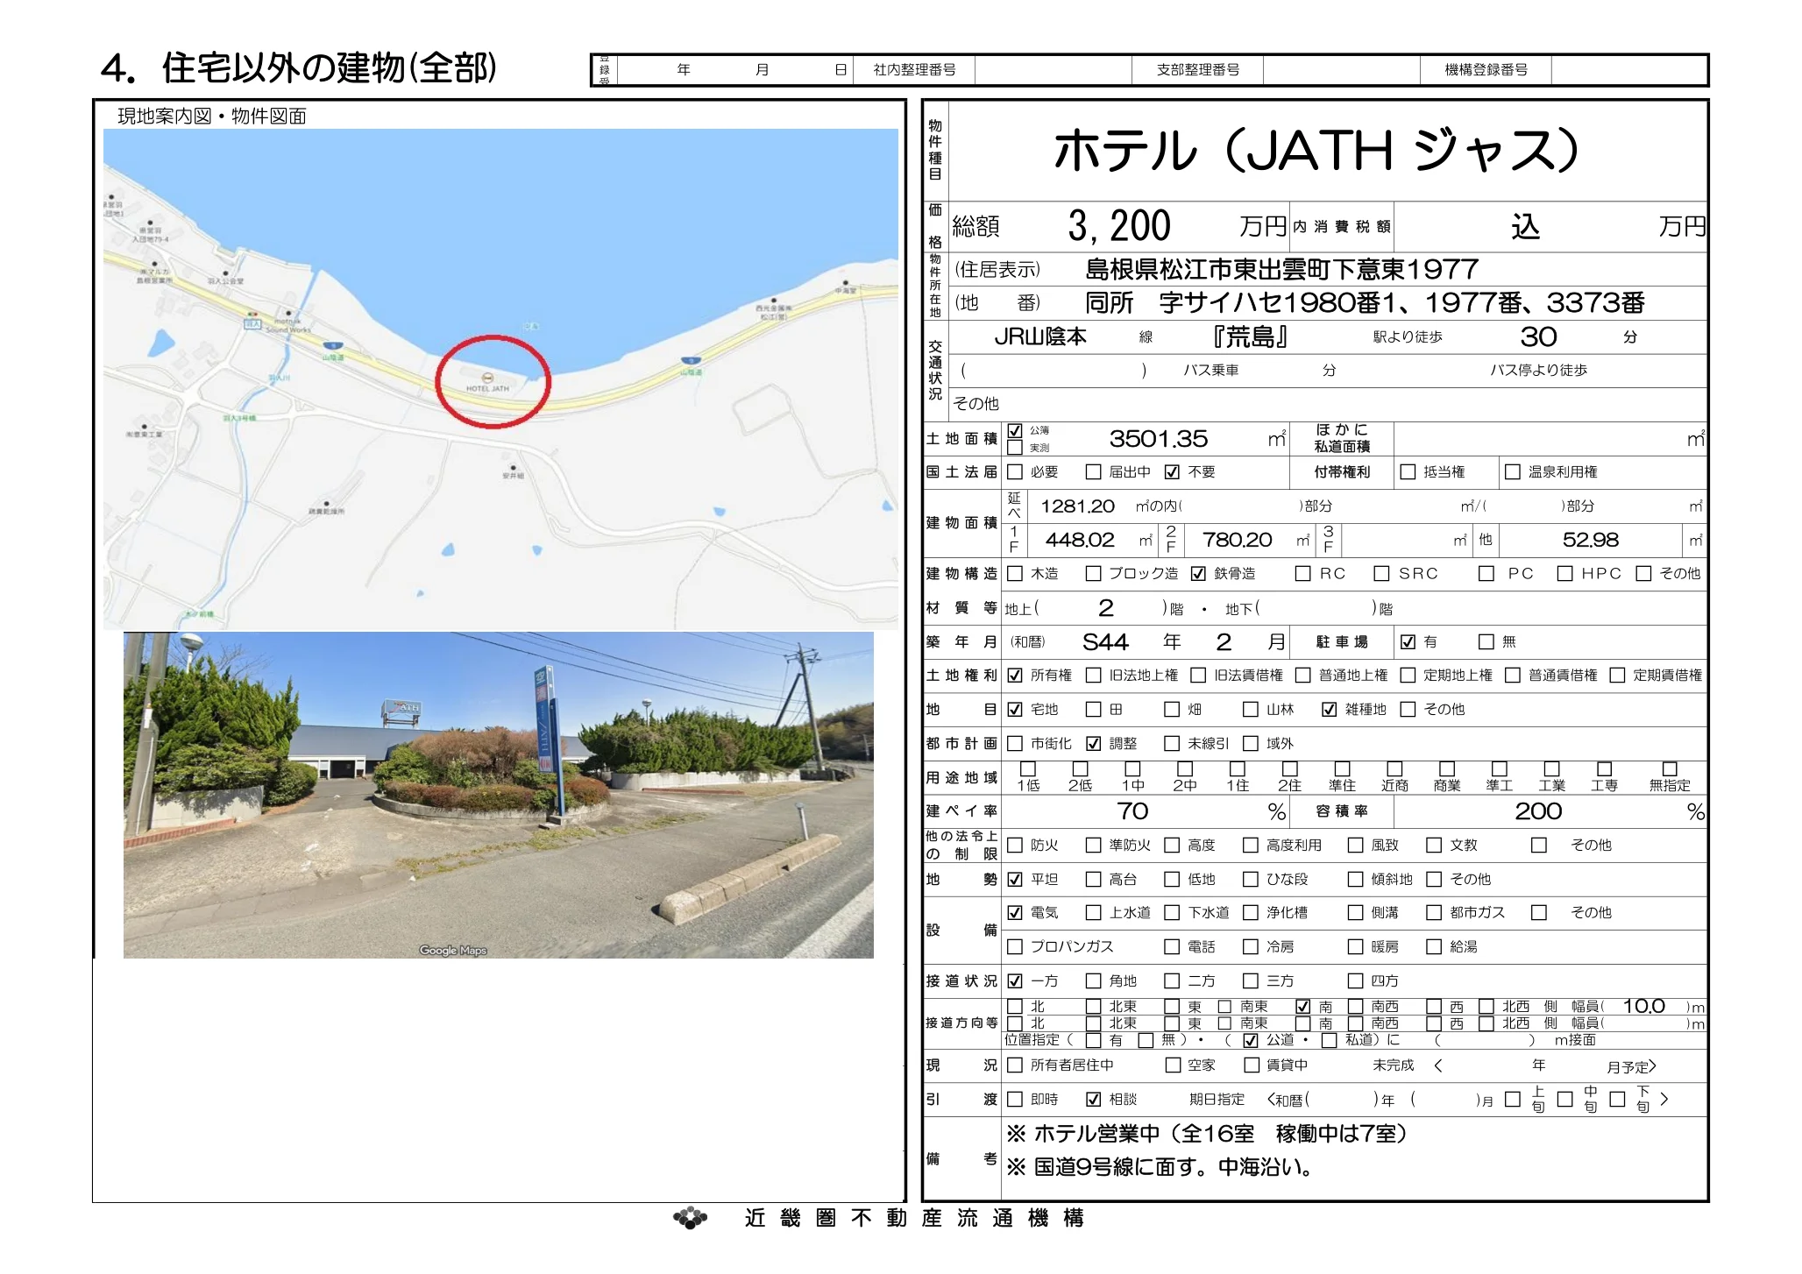Check the 空家 box
Screen dimensions: 1802x1274
(x=1172, y=1065)
